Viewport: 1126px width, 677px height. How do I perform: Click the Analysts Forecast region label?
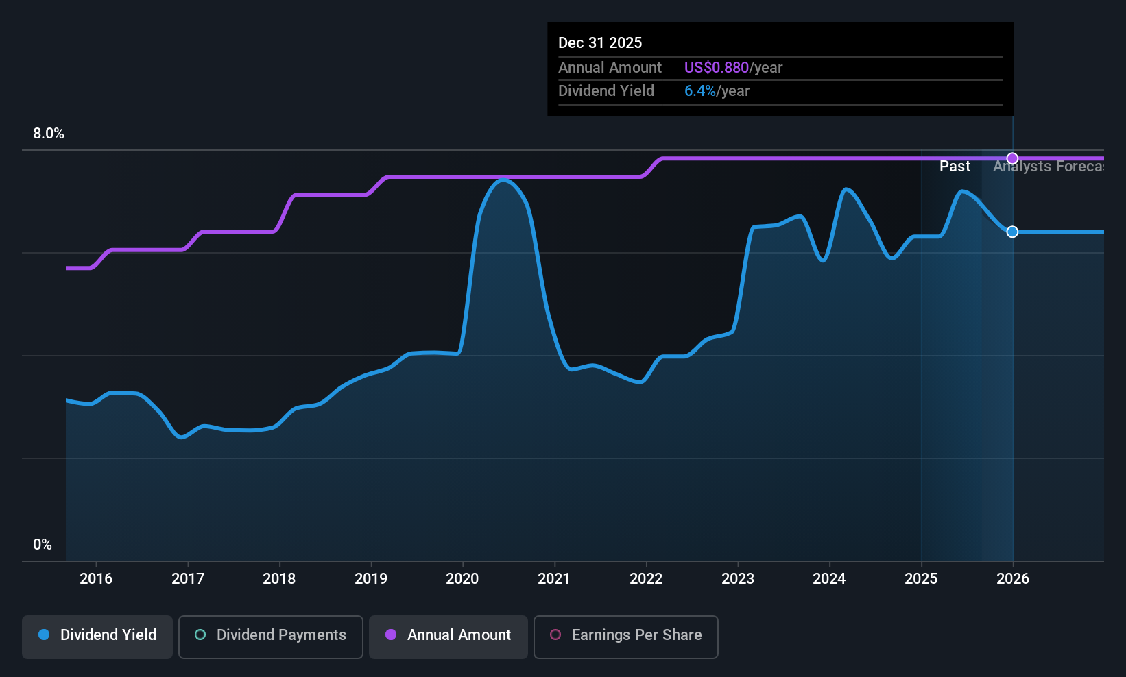tap(1049, 167)
